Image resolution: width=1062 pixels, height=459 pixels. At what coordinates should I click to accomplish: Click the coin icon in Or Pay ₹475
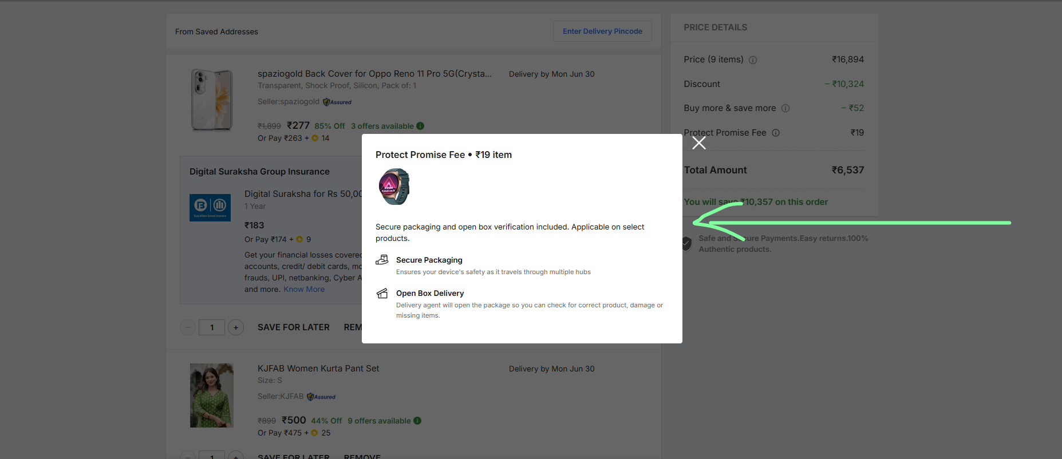pyautogui.click(x=314, y=433)
